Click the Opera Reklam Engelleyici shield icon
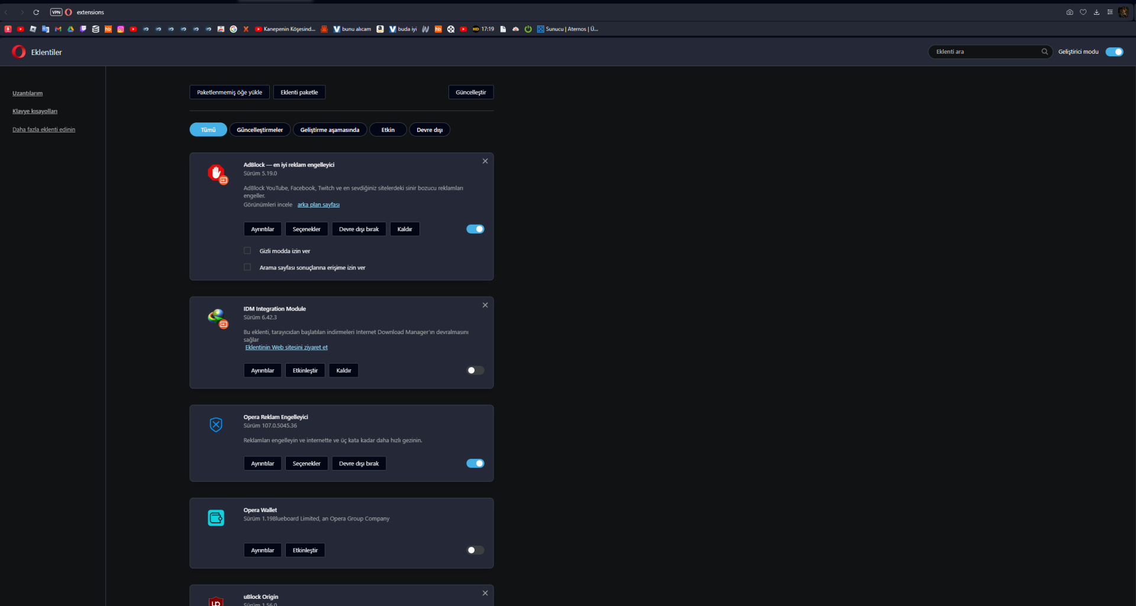 point(216,424)
